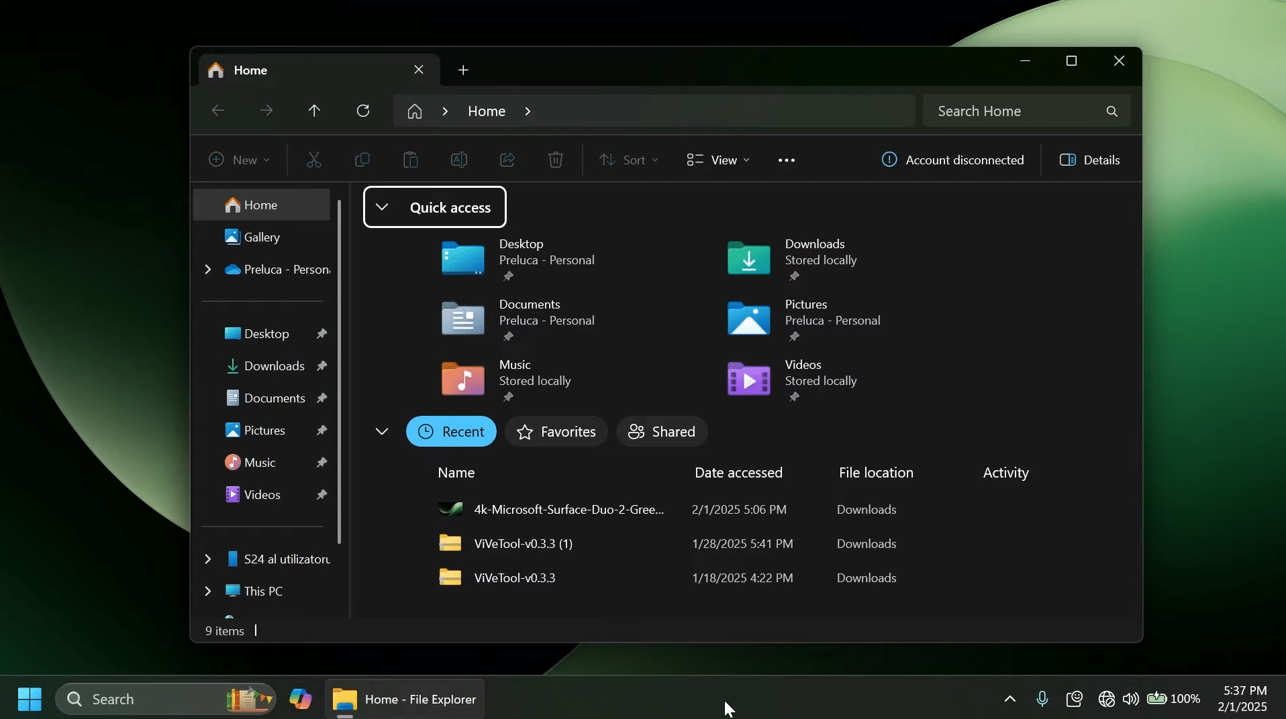Switch to the Shared tab
This screenshot has width=1286, height=719.
coord(662,431)
